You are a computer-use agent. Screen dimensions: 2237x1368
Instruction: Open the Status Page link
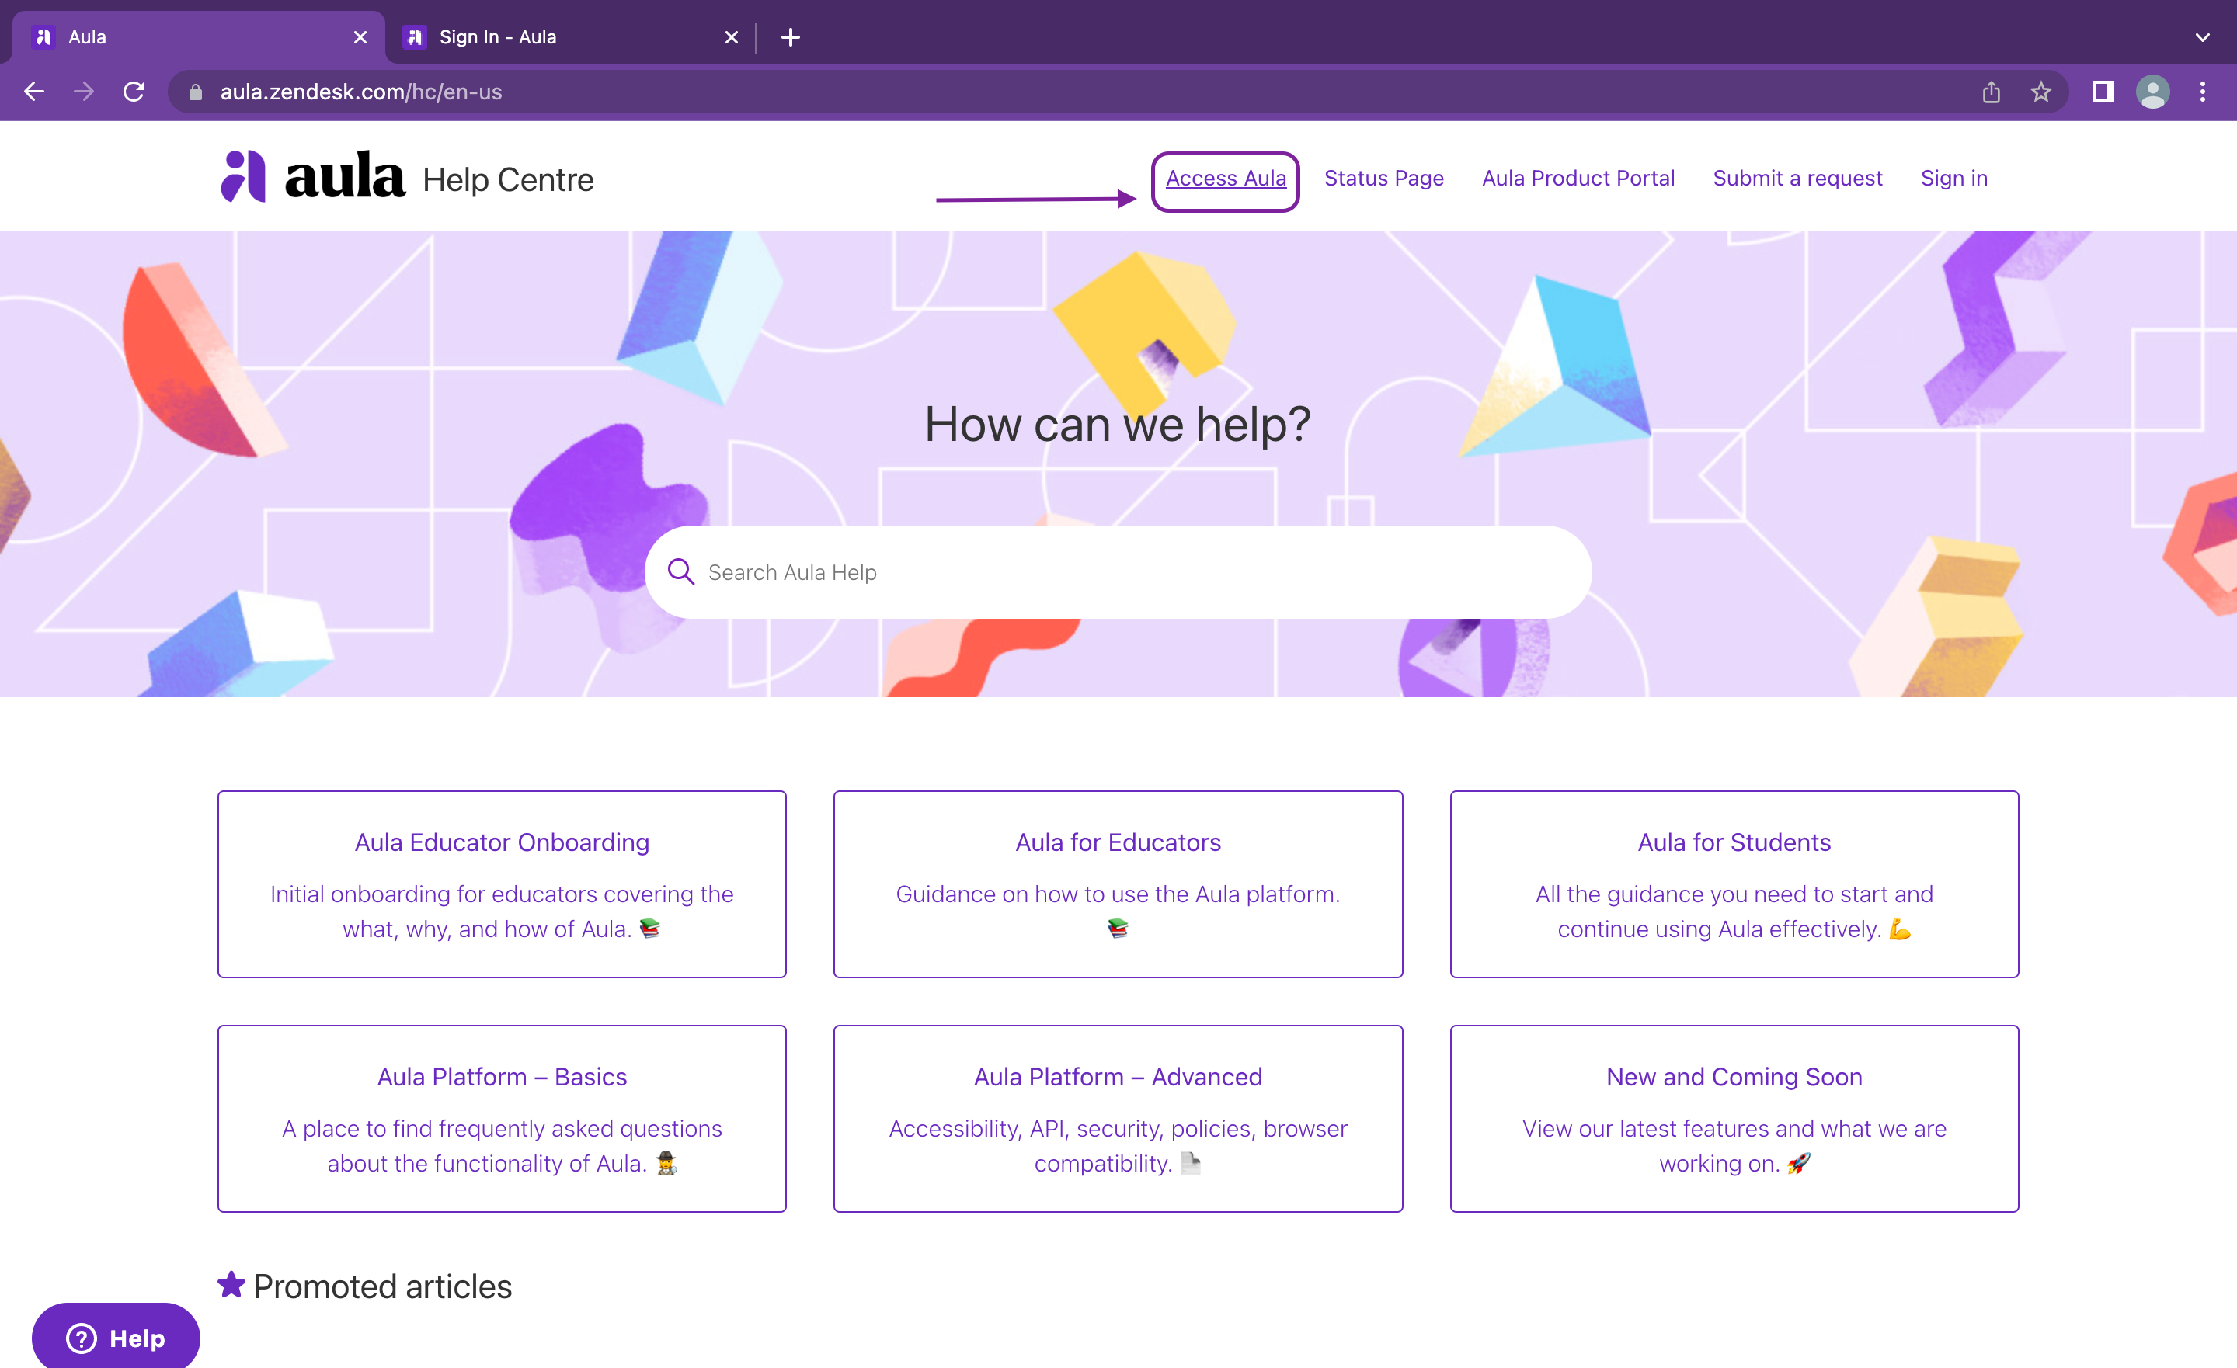tap(1383, 179)
